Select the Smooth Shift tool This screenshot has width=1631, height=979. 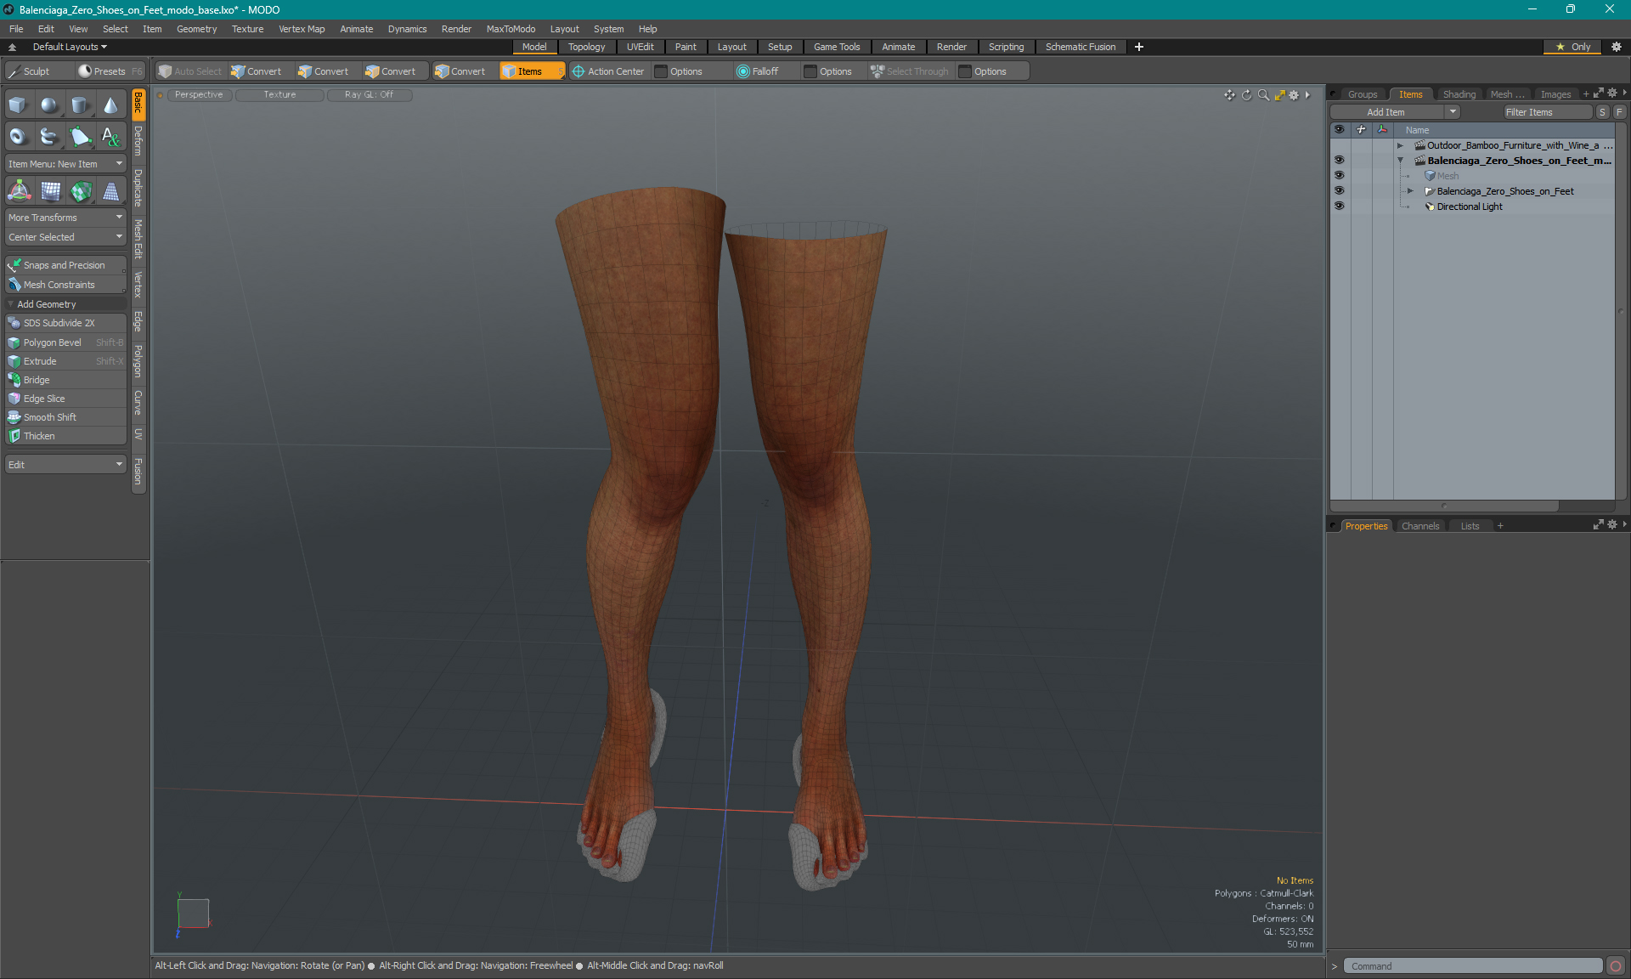pyautogui.click(x=50, y=416)
